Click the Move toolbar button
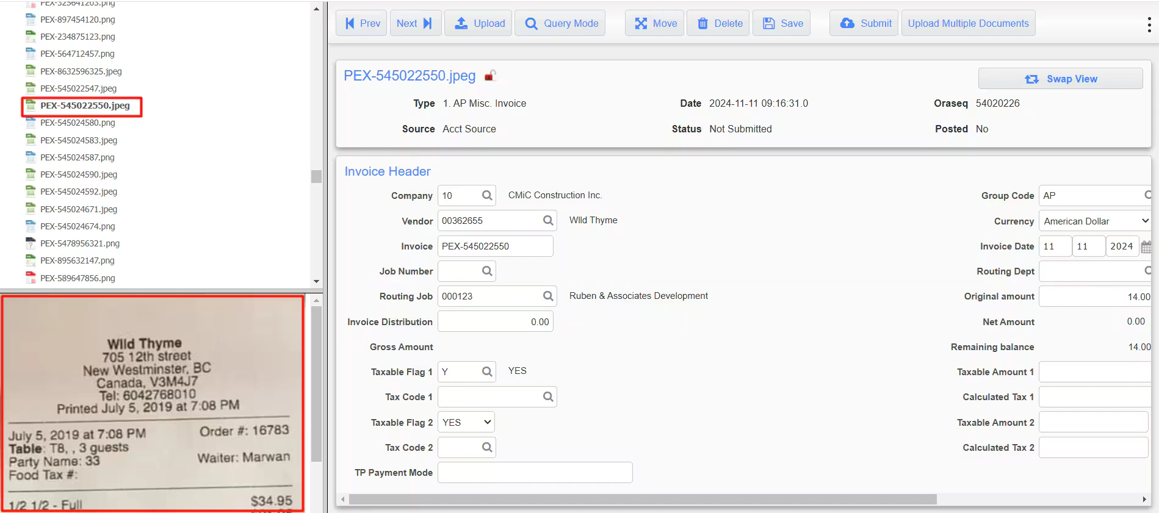Image resolution: width=1159 pixels, height=513 pixels. [654, 23]
